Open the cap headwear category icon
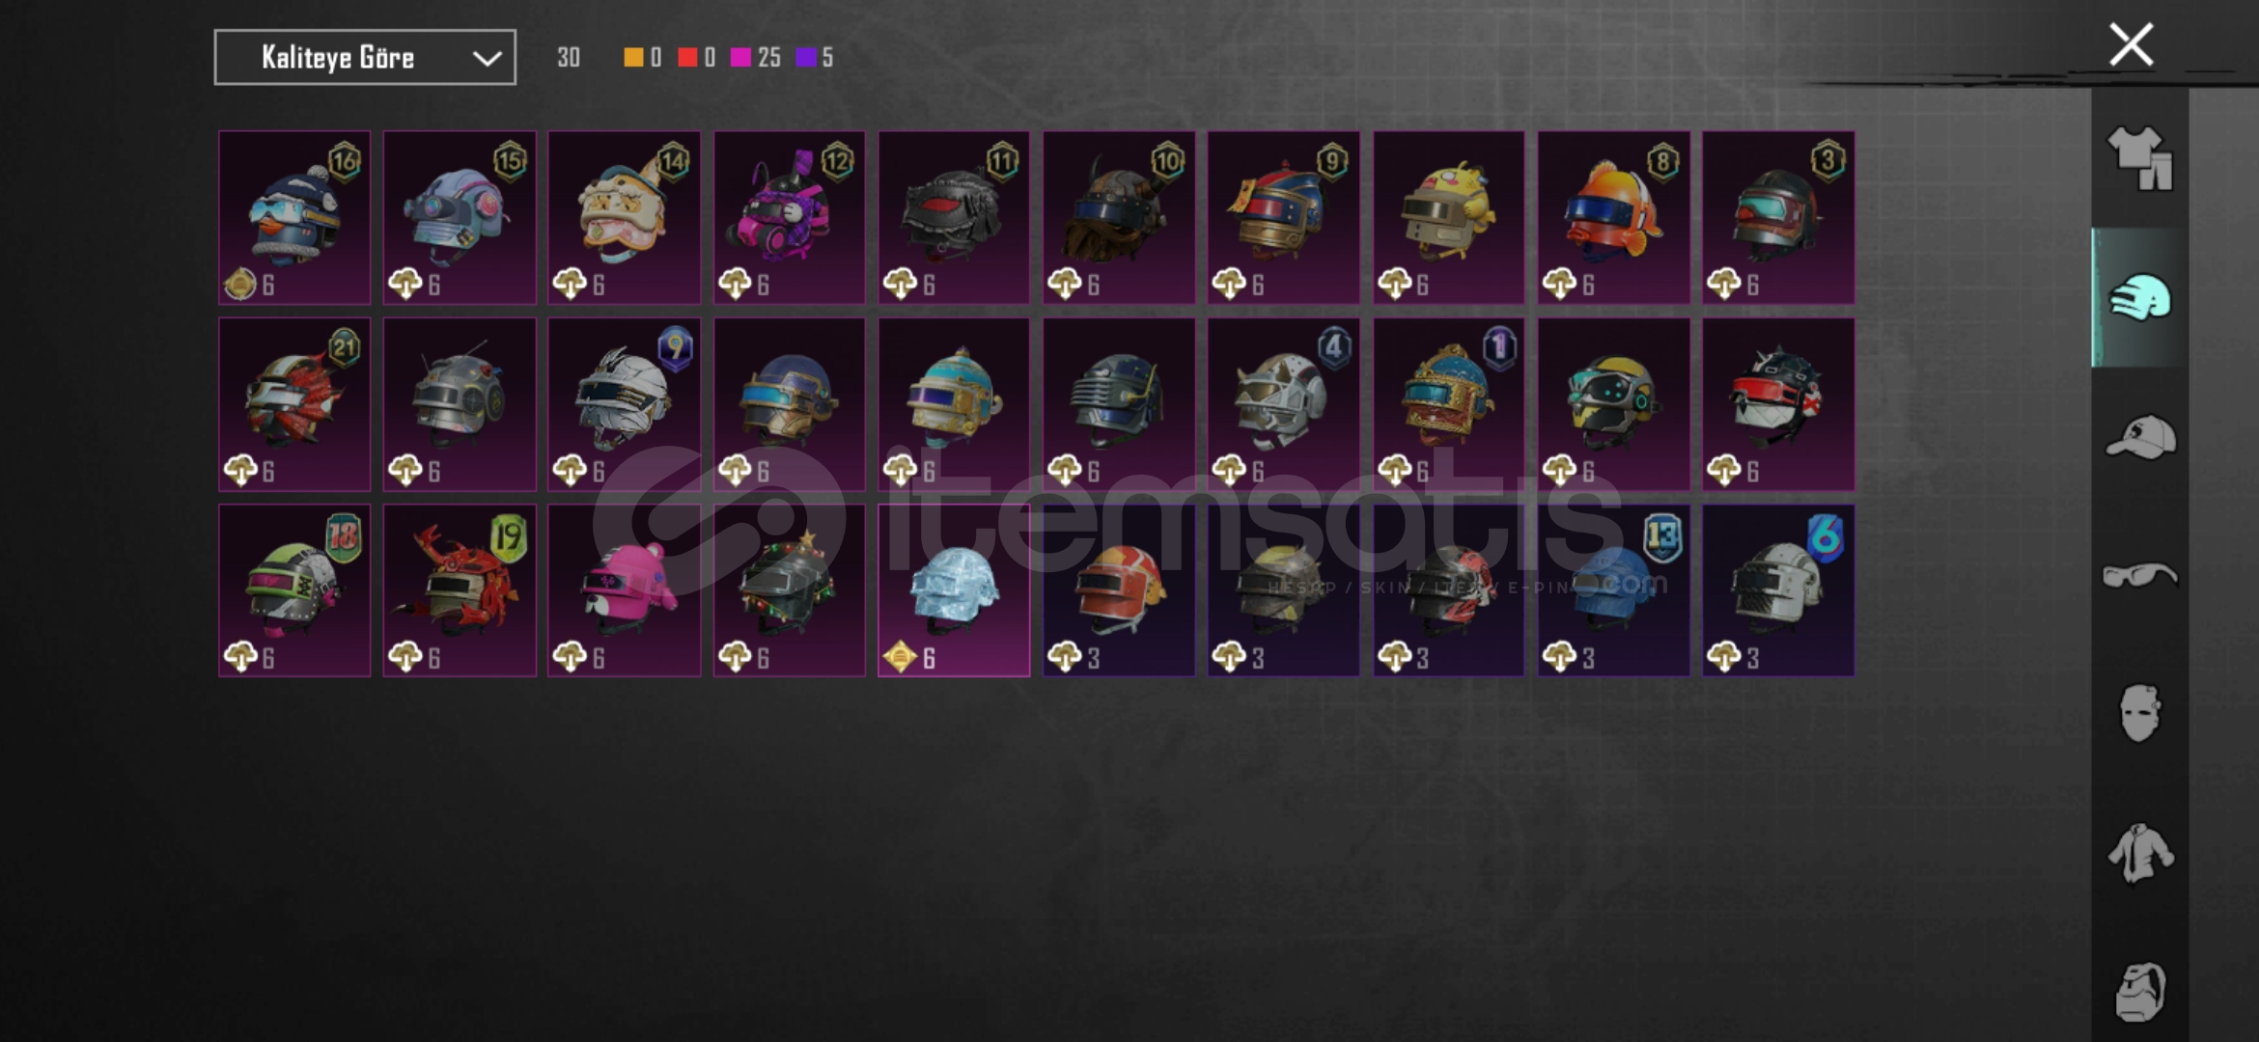This screenshot has width=2259, height=1042. [x=2139, y=437]
